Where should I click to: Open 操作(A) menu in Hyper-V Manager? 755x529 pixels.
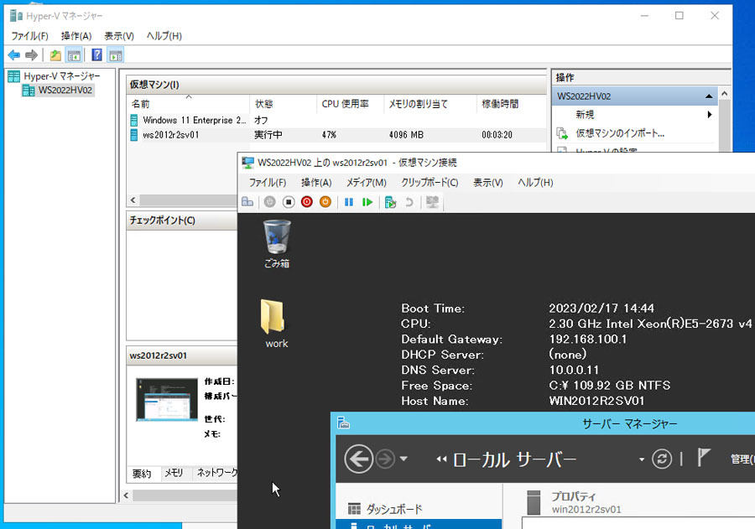click(x=76, y=36)
